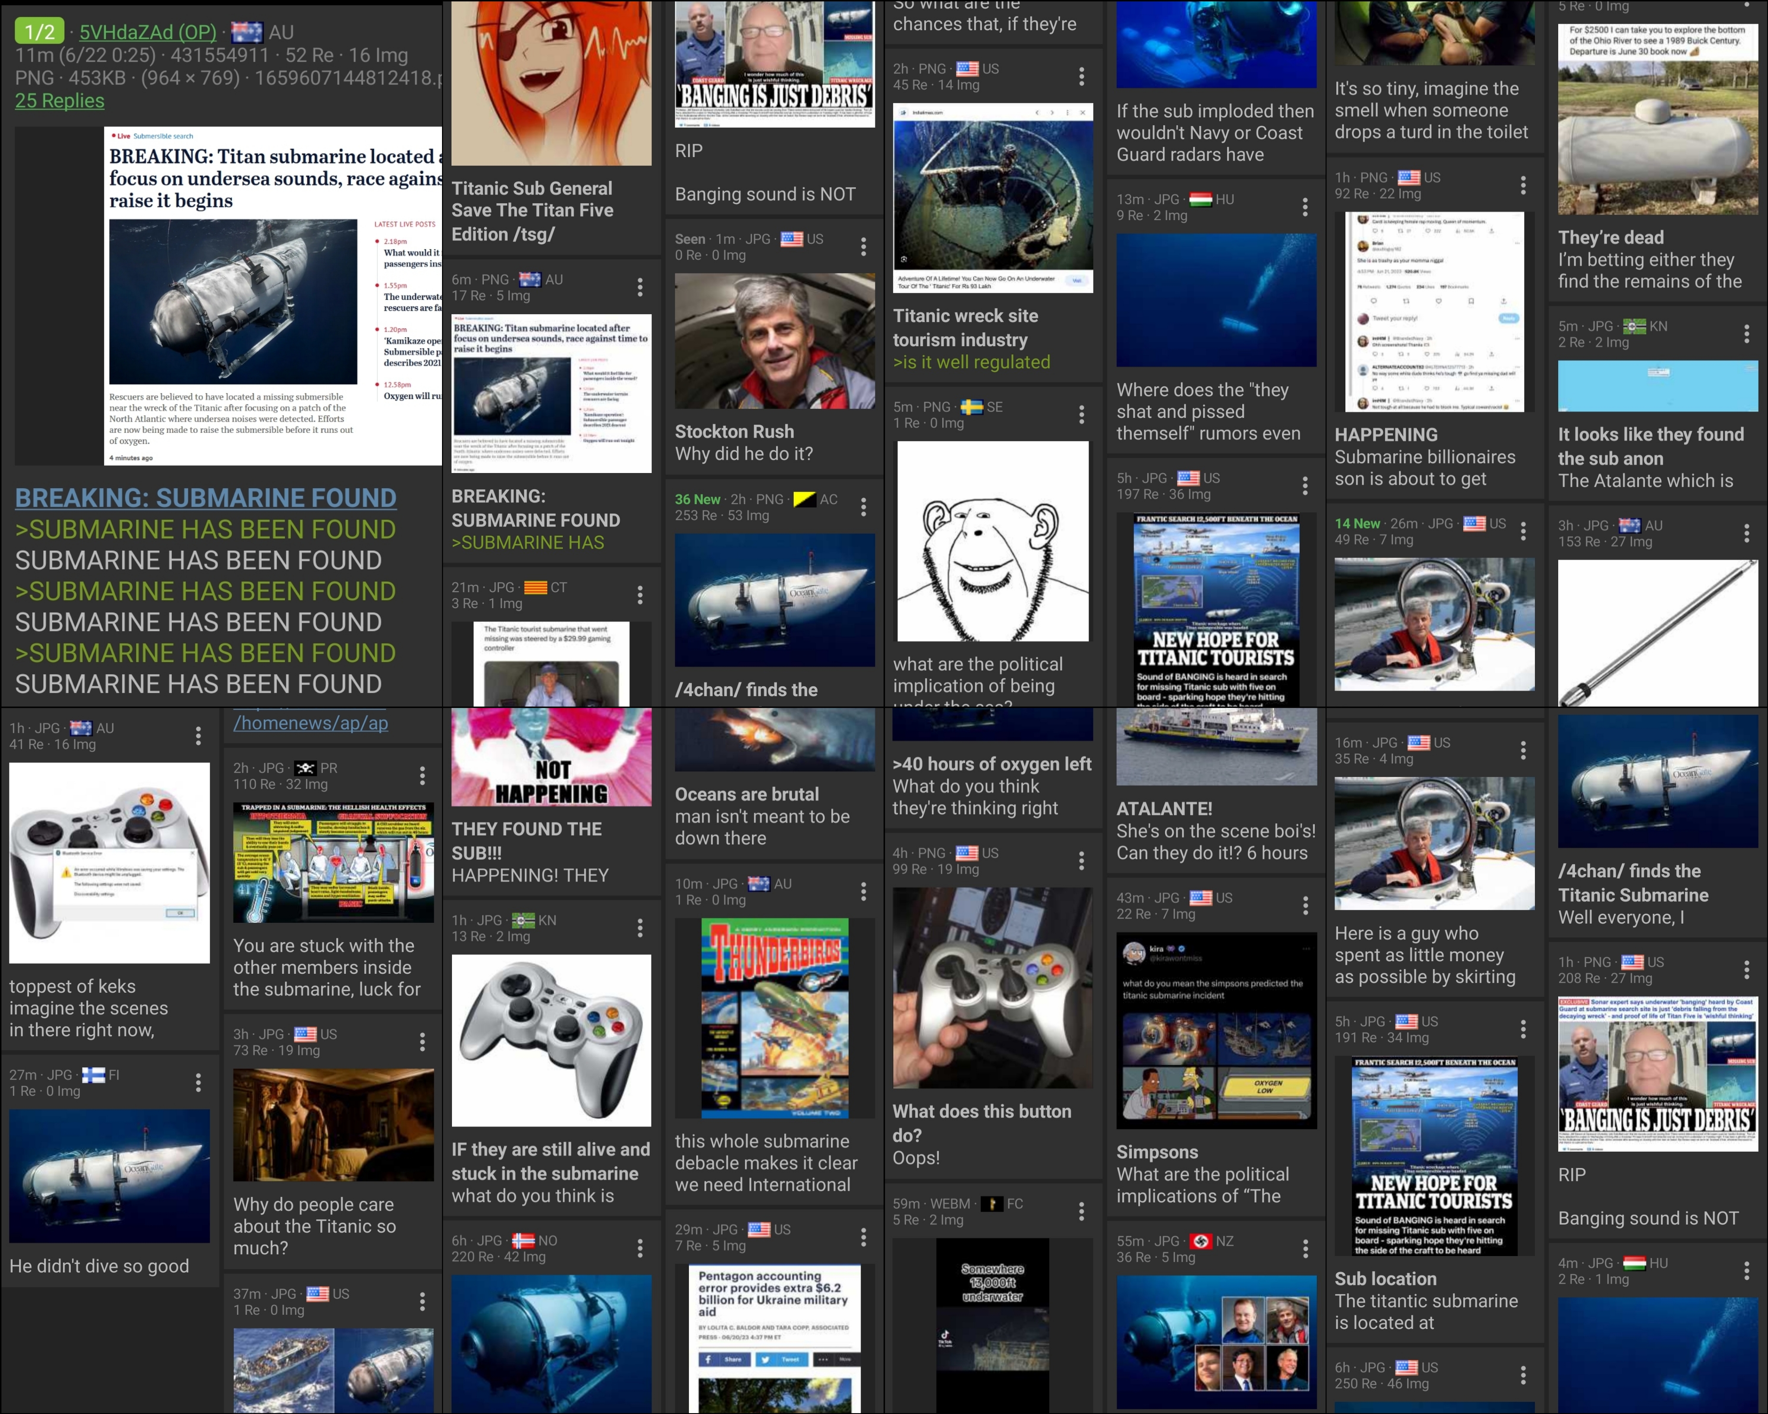Click 'They're dead' thread title
This screenshot has height=1414, width=1768.
pos(1610,237)
